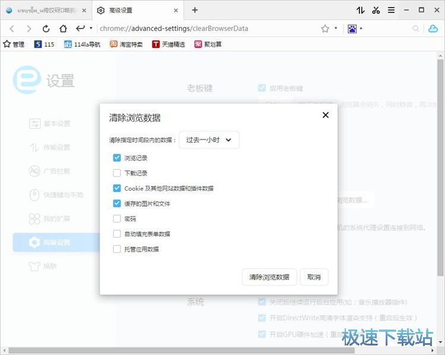Expand search engine dropdown arrow
The height and width of the screenshot is (355, 445).
point(361,28)
